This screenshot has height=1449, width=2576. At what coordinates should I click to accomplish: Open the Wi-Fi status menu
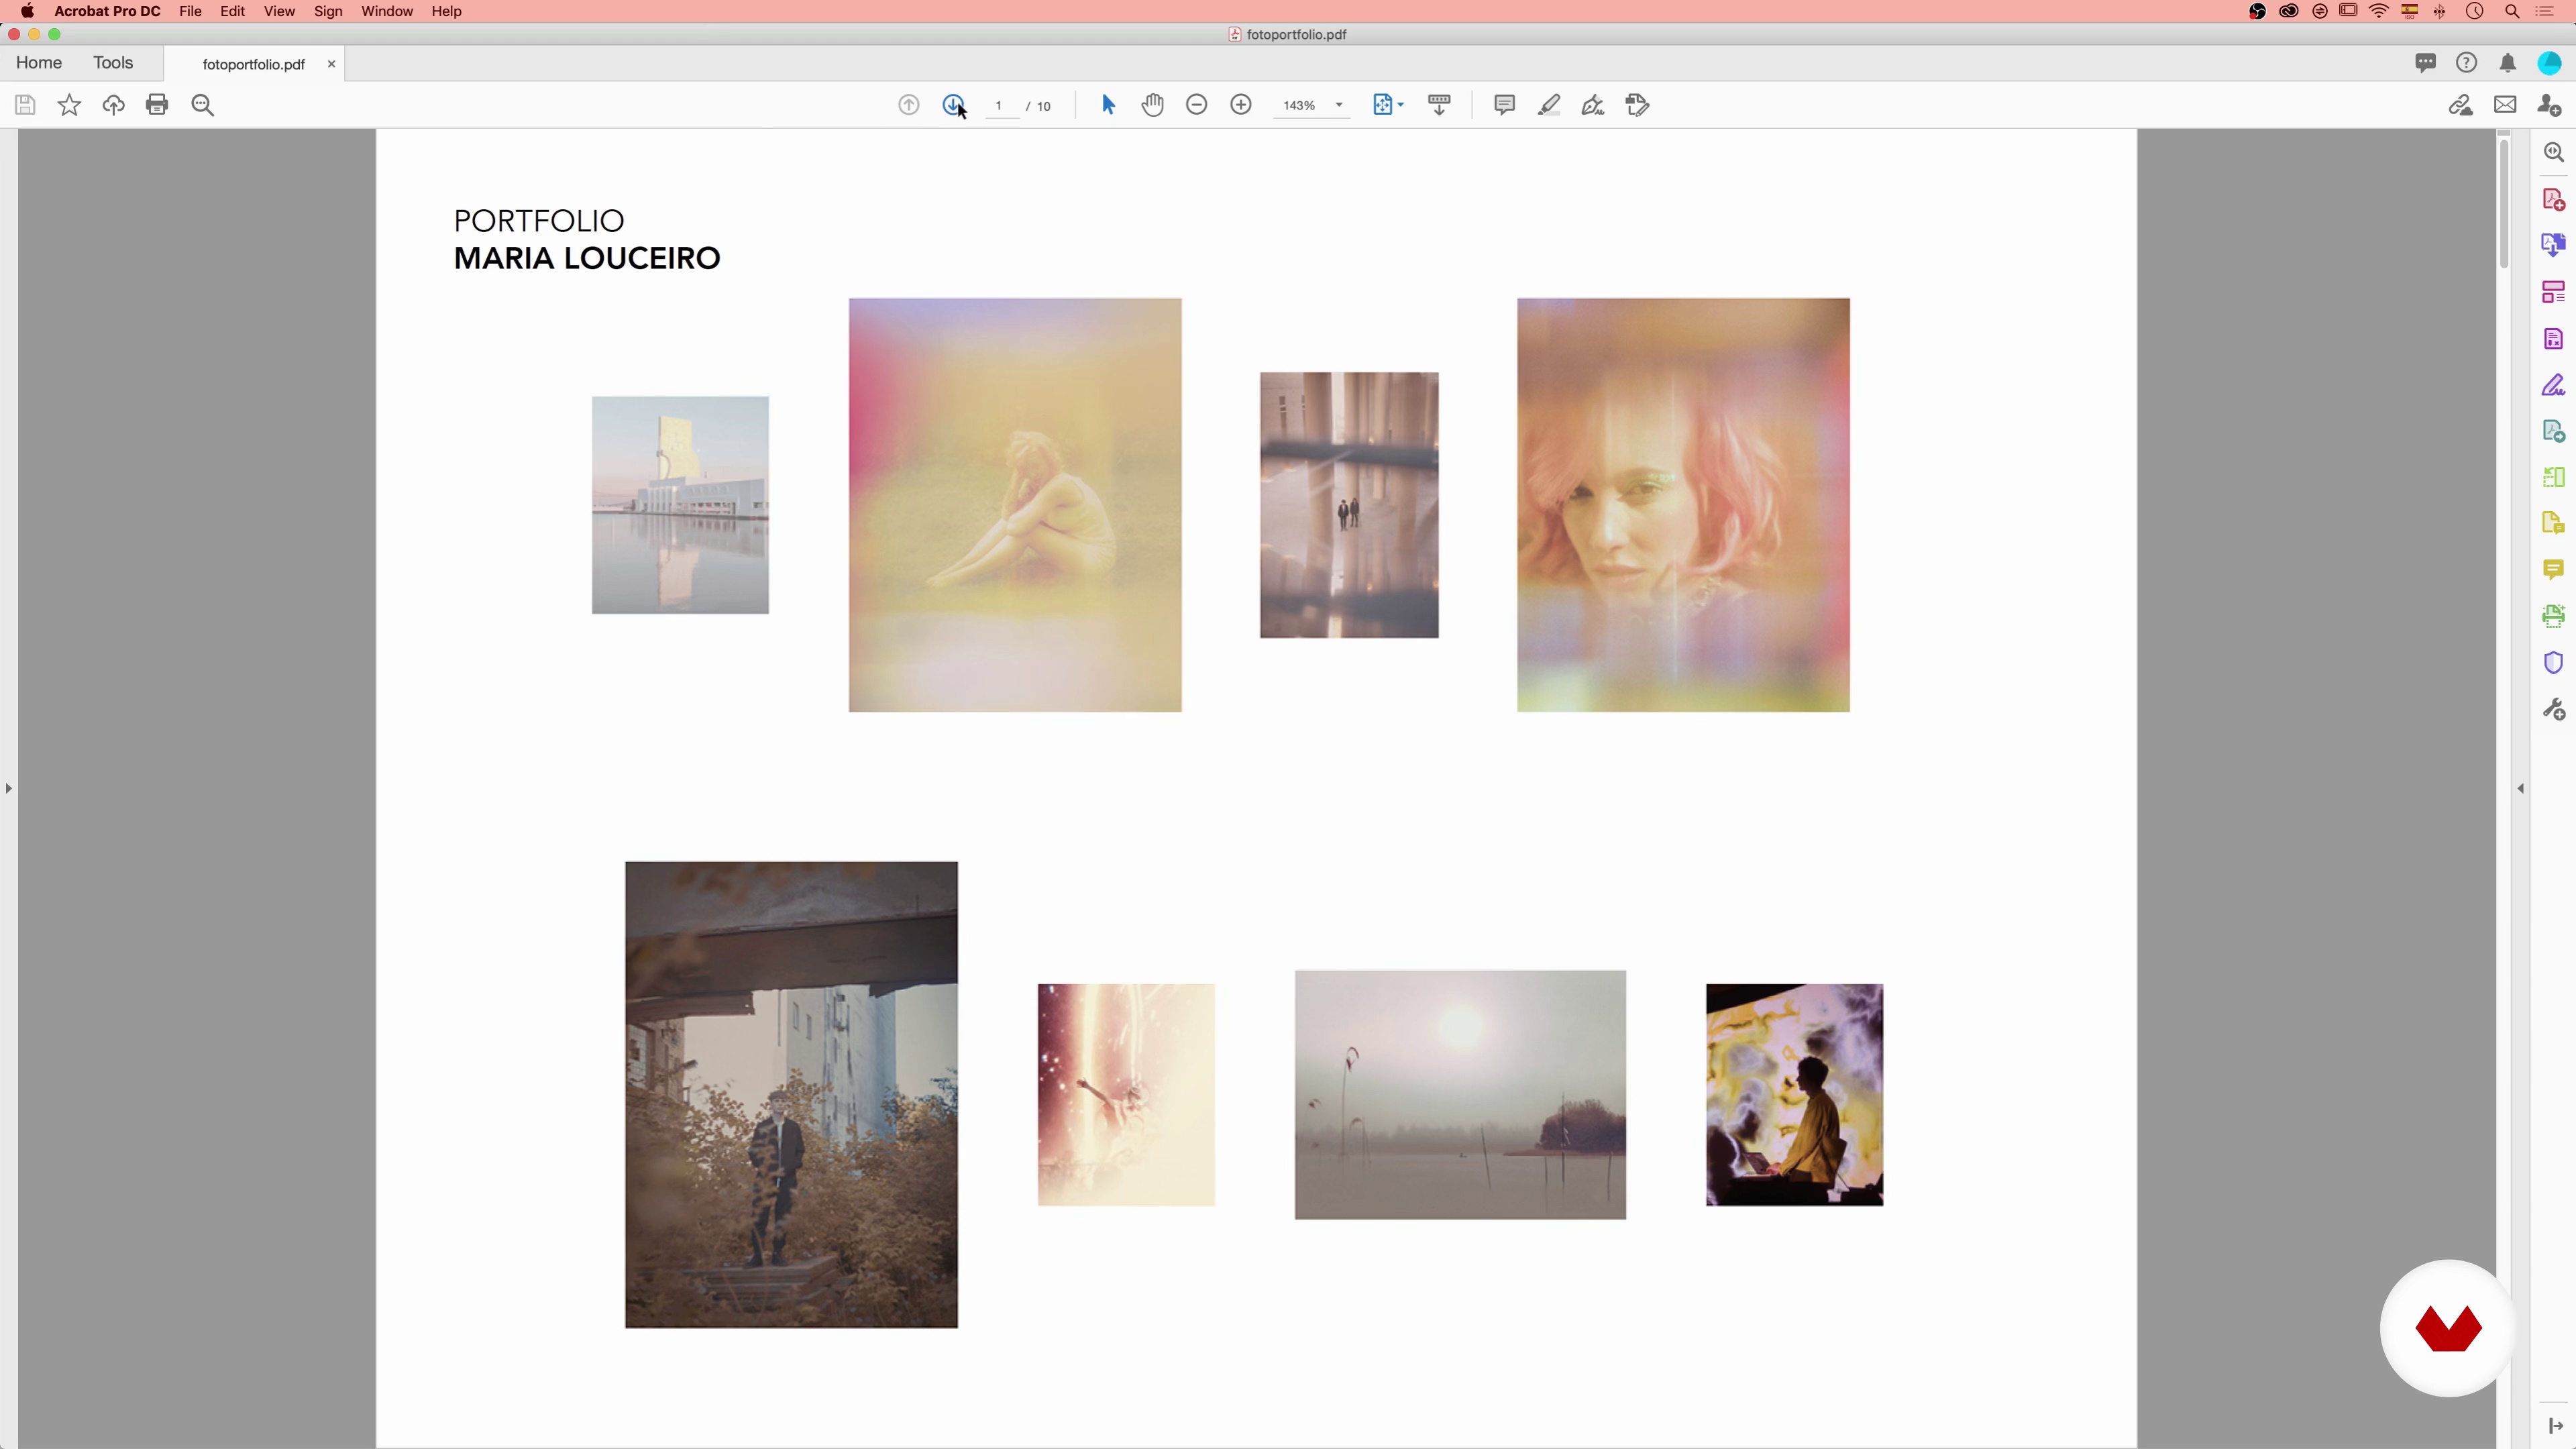[x=2379, y=11]
